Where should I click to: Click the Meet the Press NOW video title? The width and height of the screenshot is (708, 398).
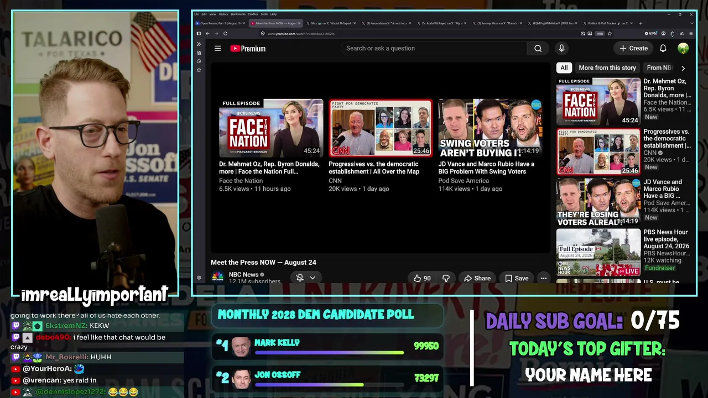coord(263,263)
